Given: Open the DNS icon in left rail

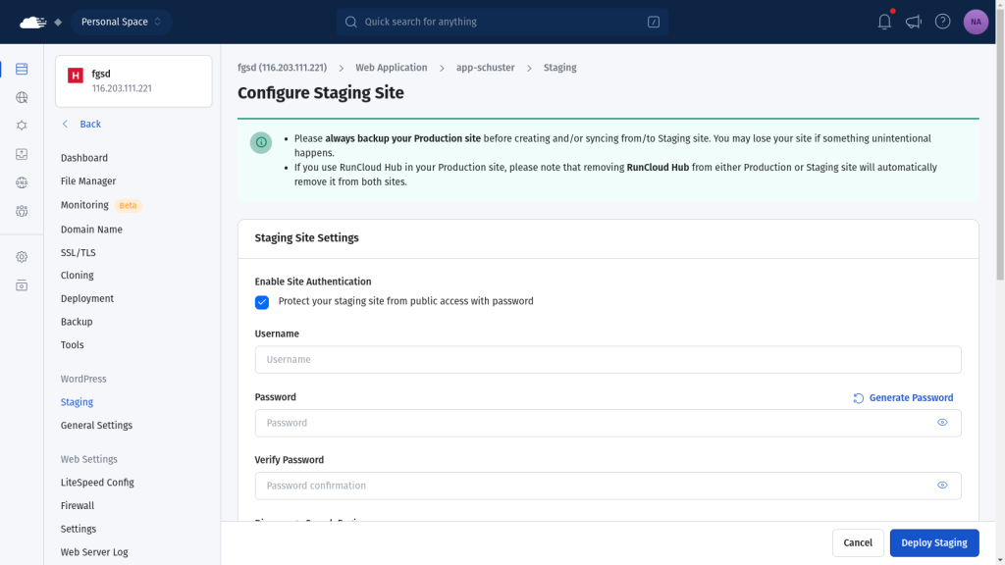Looking at the screenshot, I should click(x=22, y=182).
